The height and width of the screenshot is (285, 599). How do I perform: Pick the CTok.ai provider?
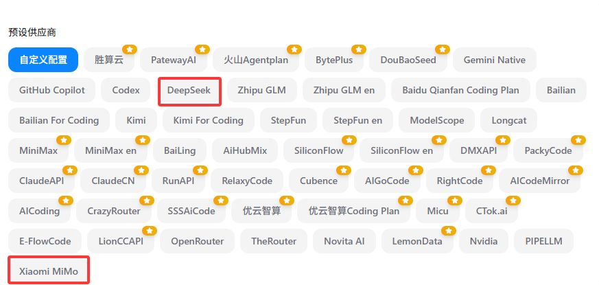coord(492,211)
